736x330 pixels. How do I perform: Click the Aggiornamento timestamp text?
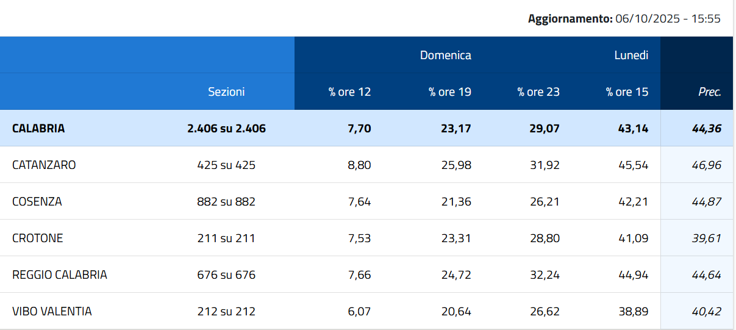624,19
